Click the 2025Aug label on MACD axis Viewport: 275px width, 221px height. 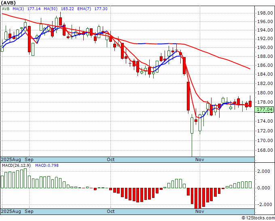(11, 212)
